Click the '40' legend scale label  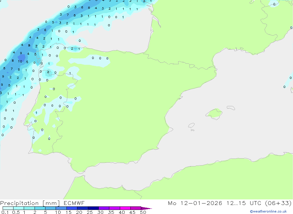point(122,212)
